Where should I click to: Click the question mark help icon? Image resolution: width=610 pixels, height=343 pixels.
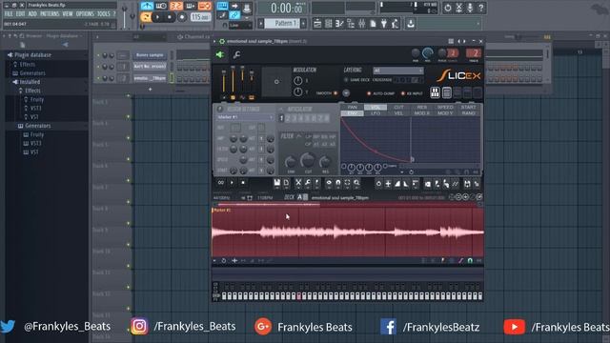tap(481, 8)
